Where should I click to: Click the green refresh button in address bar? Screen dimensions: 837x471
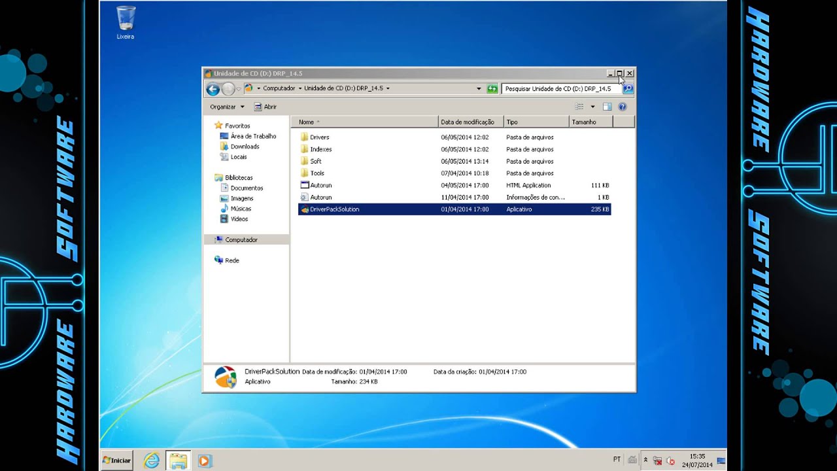click(x=492, y=88)
